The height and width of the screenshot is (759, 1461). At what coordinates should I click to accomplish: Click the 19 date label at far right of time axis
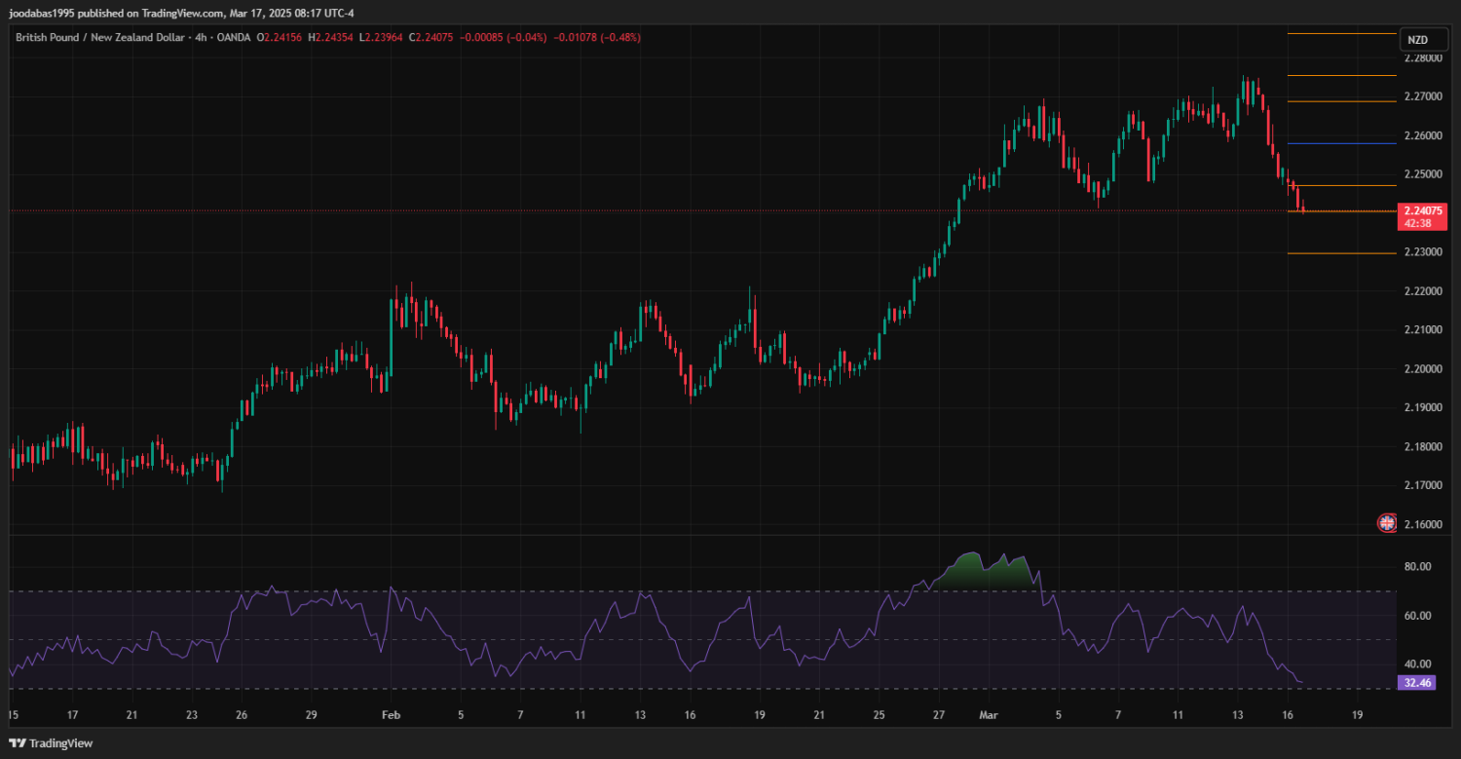click(x=1357, y=714)
